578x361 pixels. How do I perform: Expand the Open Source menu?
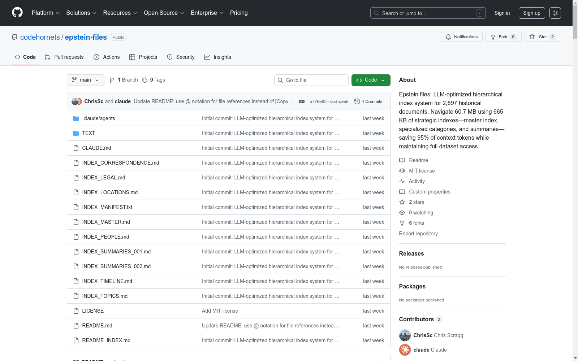pyautogui.click(x=164, y=13)
